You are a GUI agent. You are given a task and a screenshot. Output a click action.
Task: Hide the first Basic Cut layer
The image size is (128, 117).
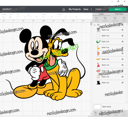(x=122, y=30)
